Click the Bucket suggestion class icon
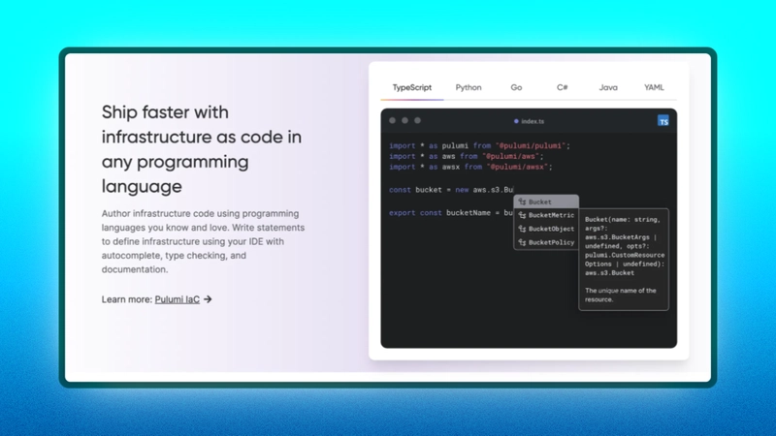 pos(523,202)
